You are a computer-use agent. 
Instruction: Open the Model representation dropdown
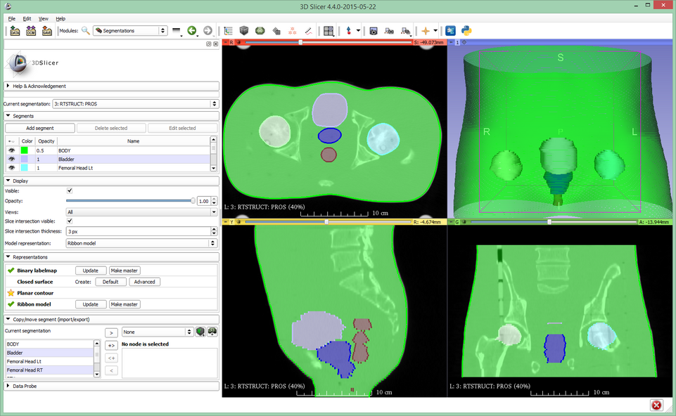(141, 243)
